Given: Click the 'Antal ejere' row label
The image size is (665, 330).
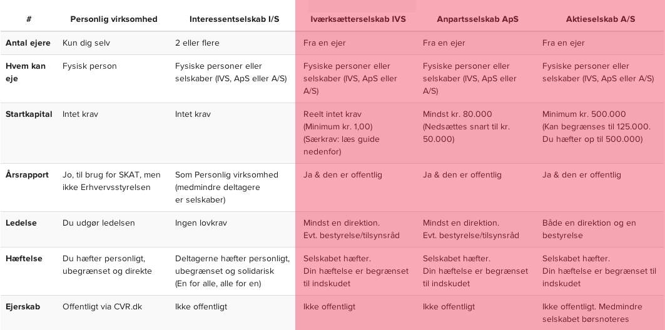Looking at the screenshot, I should tap(25, 43).
